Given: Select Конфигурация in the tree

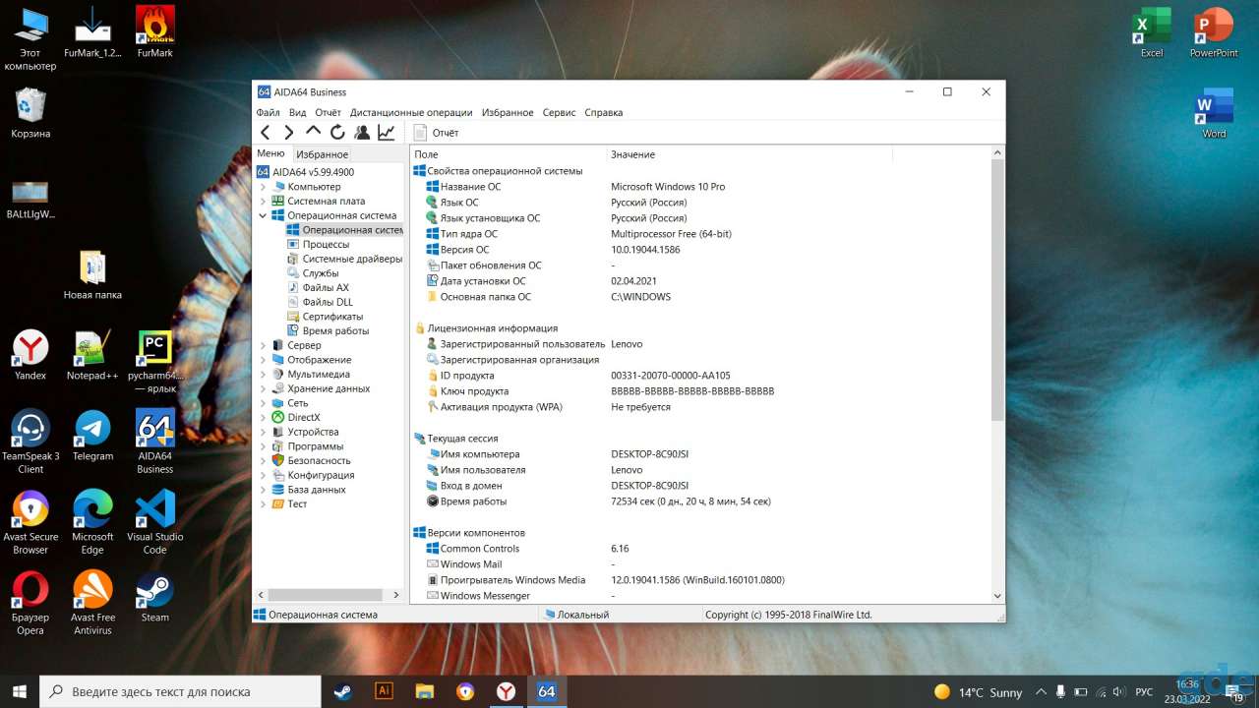Looking at the screenshot, I should 313,475.
